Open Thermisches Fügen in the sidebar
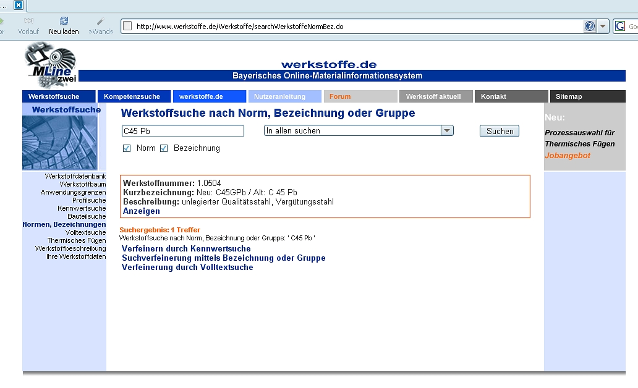This screenshot has height=388, width=638. [x=77, y=240]
